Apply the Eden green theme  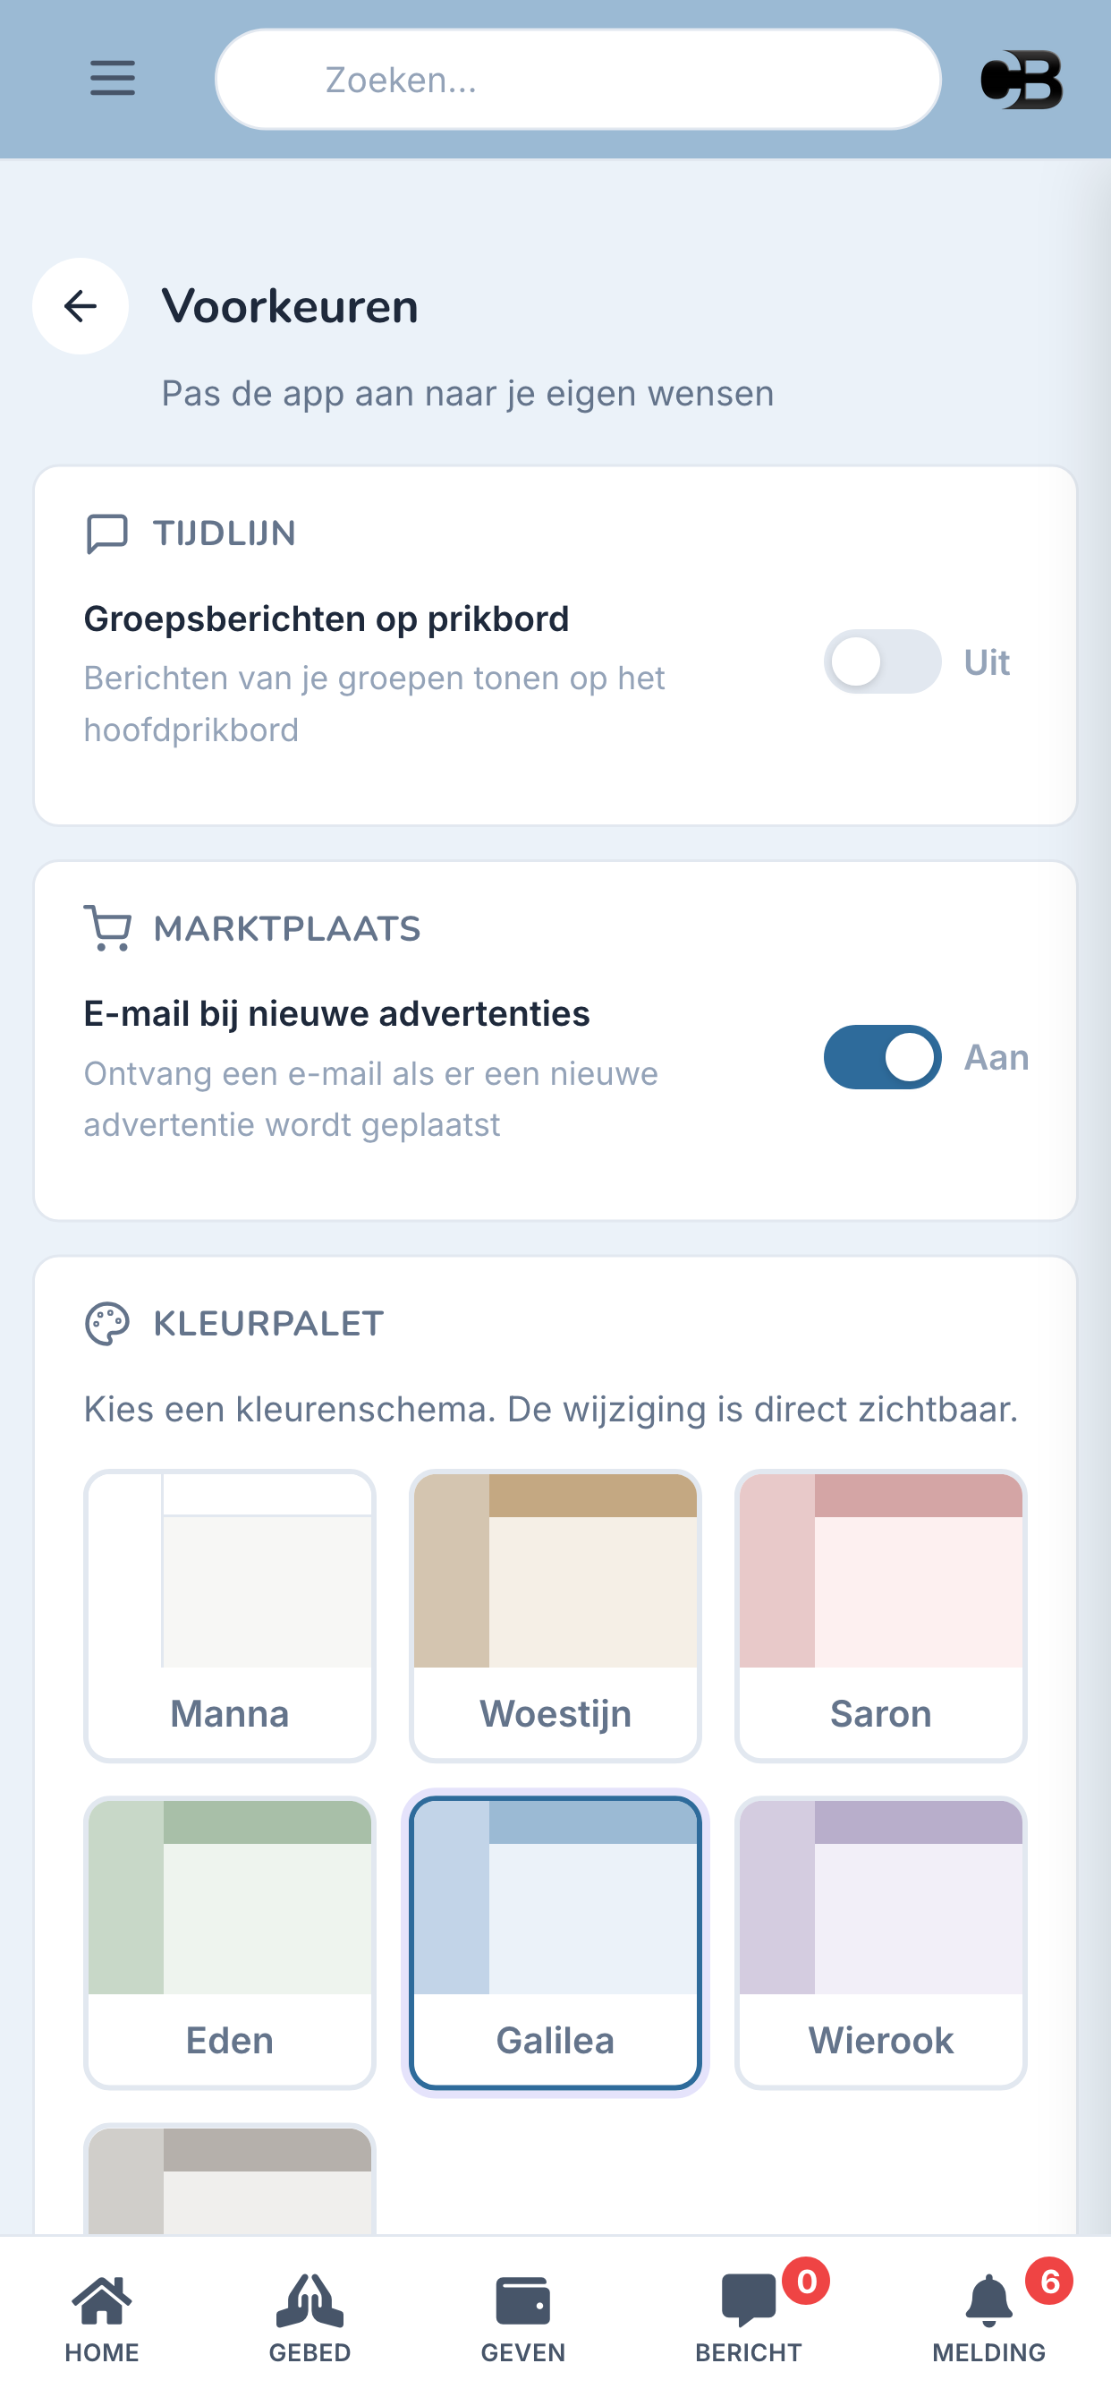(230, 1942)
